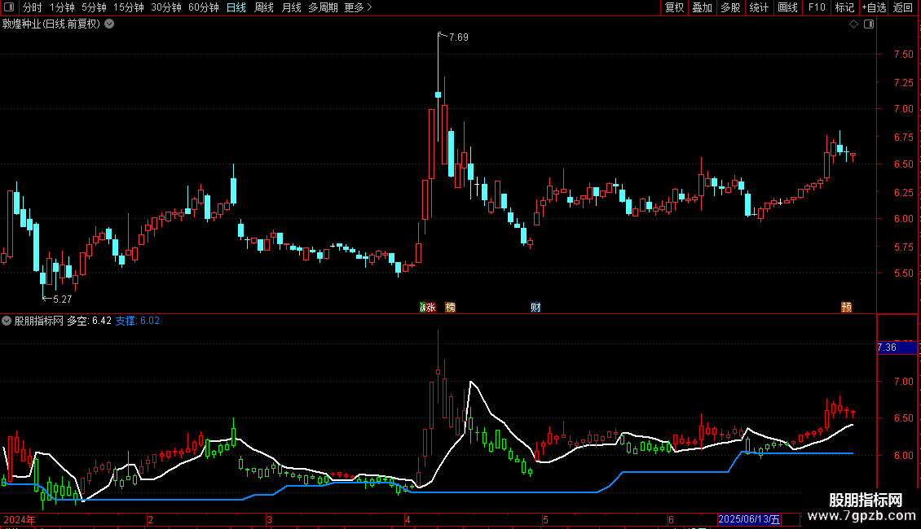Switch to 1分钟 chart period
This screenshot has width=921, height=529.
point(62,7)
